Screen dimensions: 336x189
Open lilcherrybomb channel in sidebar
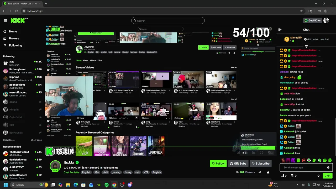click(x=22, y=71)
